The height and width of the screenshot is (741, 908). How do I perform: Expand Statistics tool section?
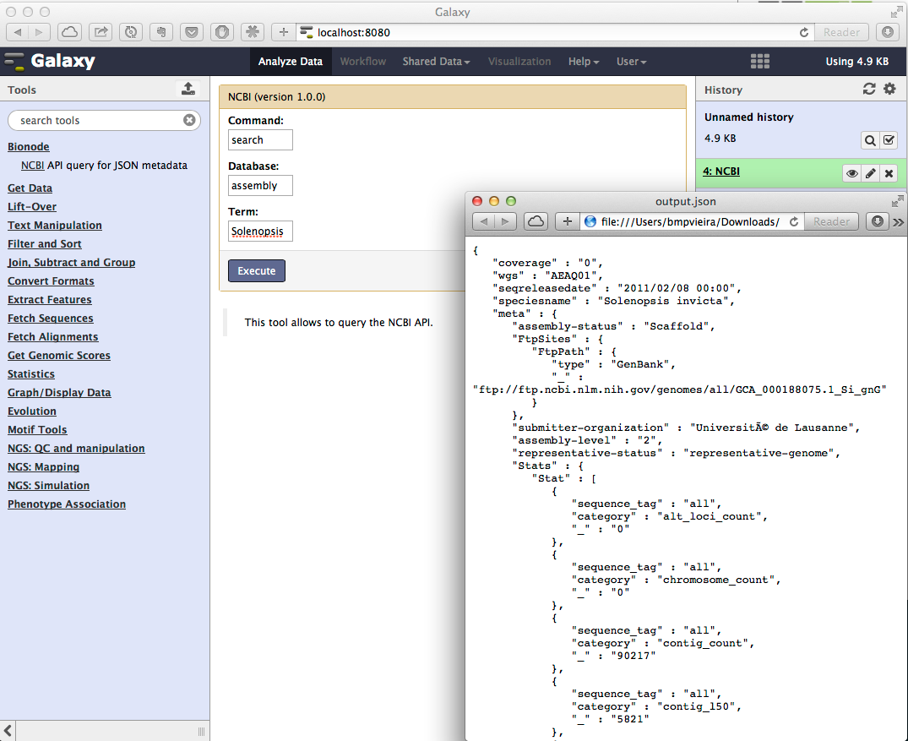click(31, 373)
